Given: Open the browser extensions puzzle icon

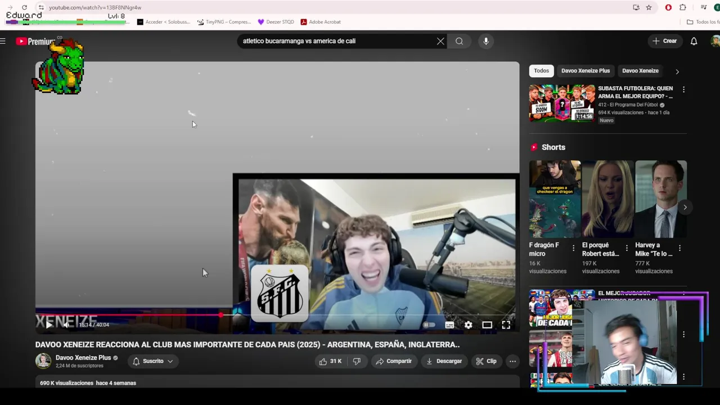Looking at the screenshot, I should click(x=682, y=7).
